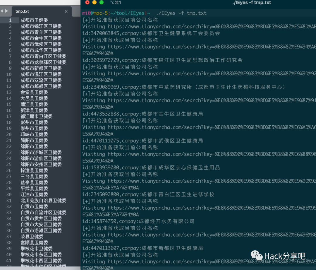Screen dimensions: 316x270
Task: Click line 30 江油市卫健委
Action: pyautogui.click(x=34, y=194)
